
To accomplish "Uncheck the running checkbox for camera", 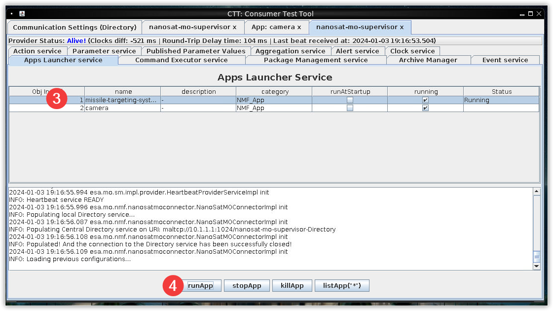I will (425, 108).
